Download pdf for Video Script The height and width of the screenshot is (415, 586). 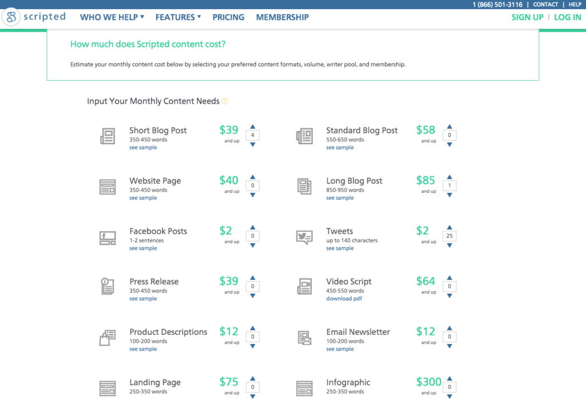tap(344, 299)
